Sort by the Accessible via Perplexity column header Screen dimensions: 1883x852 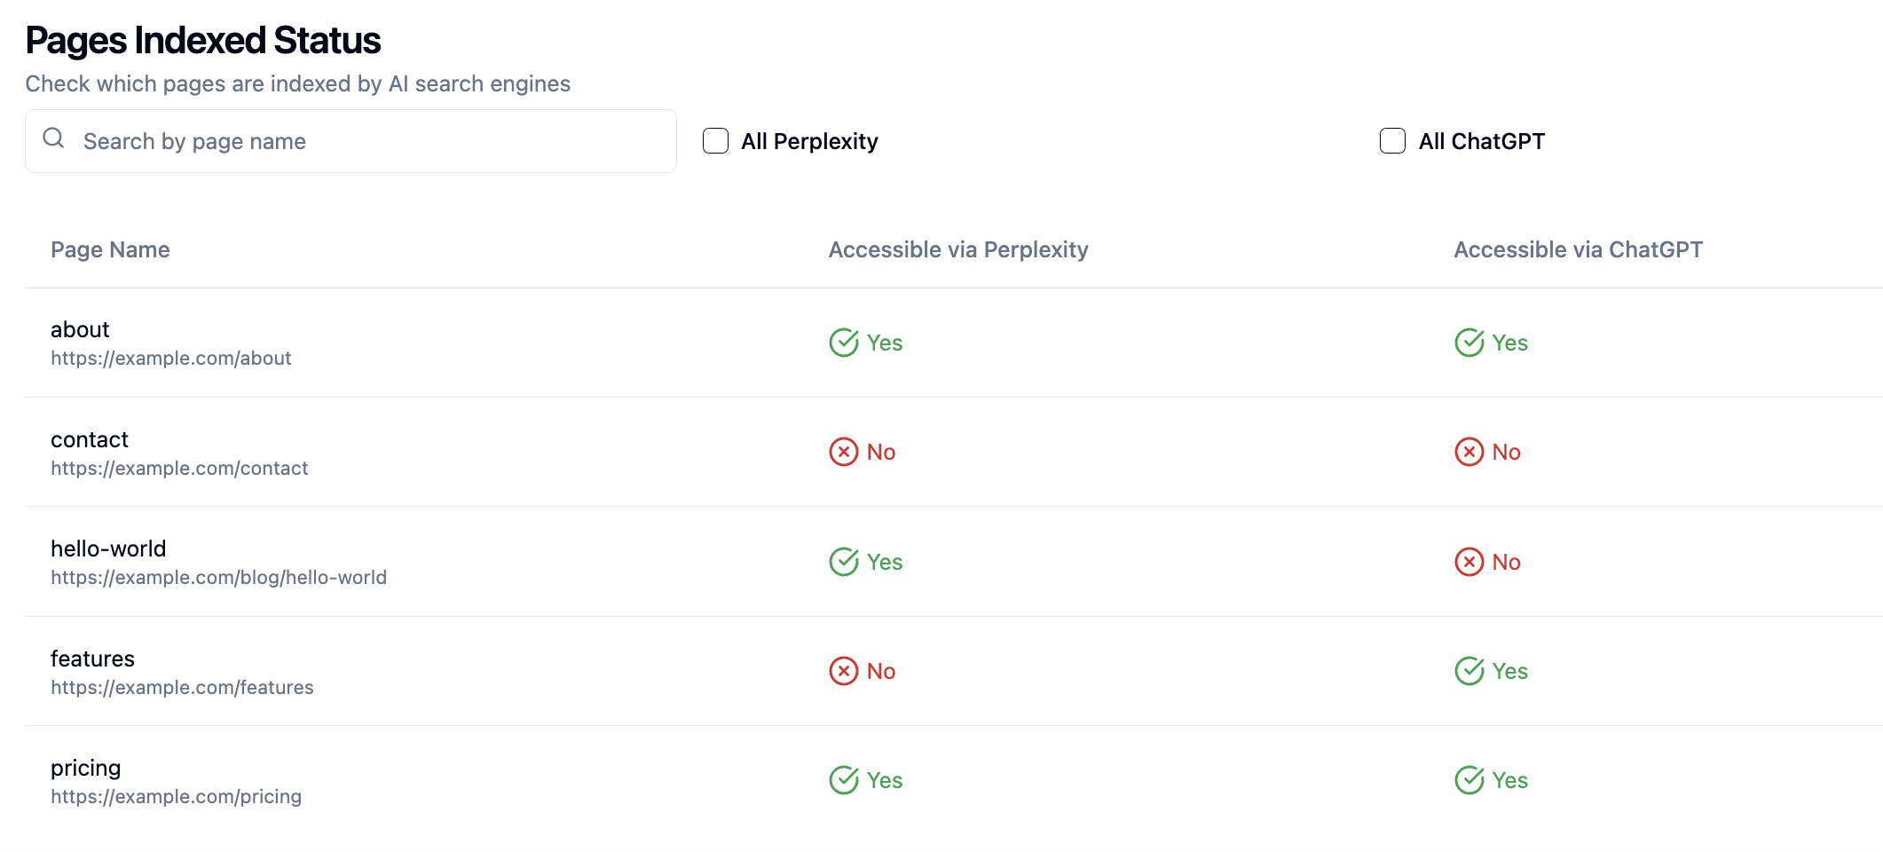958,249
